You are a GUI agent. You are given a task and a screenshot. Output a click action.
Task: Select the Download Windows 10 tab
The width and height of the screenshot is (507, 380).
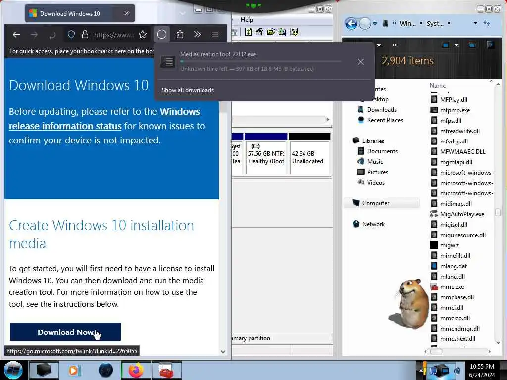coord(80,13)
